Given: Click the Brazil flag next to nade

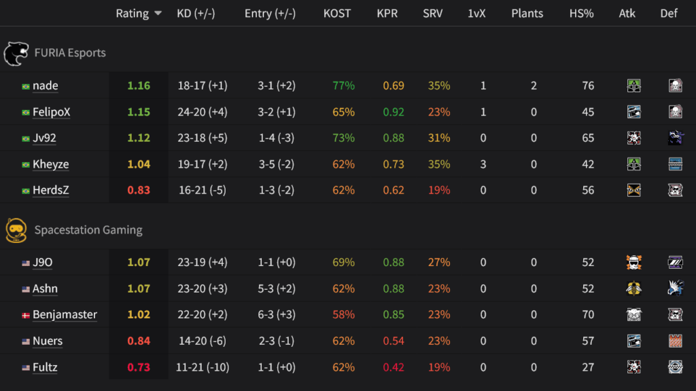Looking at the screenshot, I should pos(25,86).
